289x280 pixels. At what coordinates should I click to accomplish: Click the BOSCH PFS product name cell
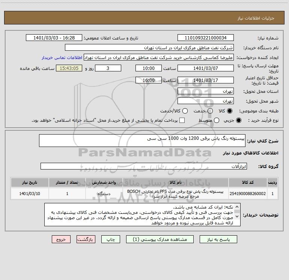[x=176, y=194]
